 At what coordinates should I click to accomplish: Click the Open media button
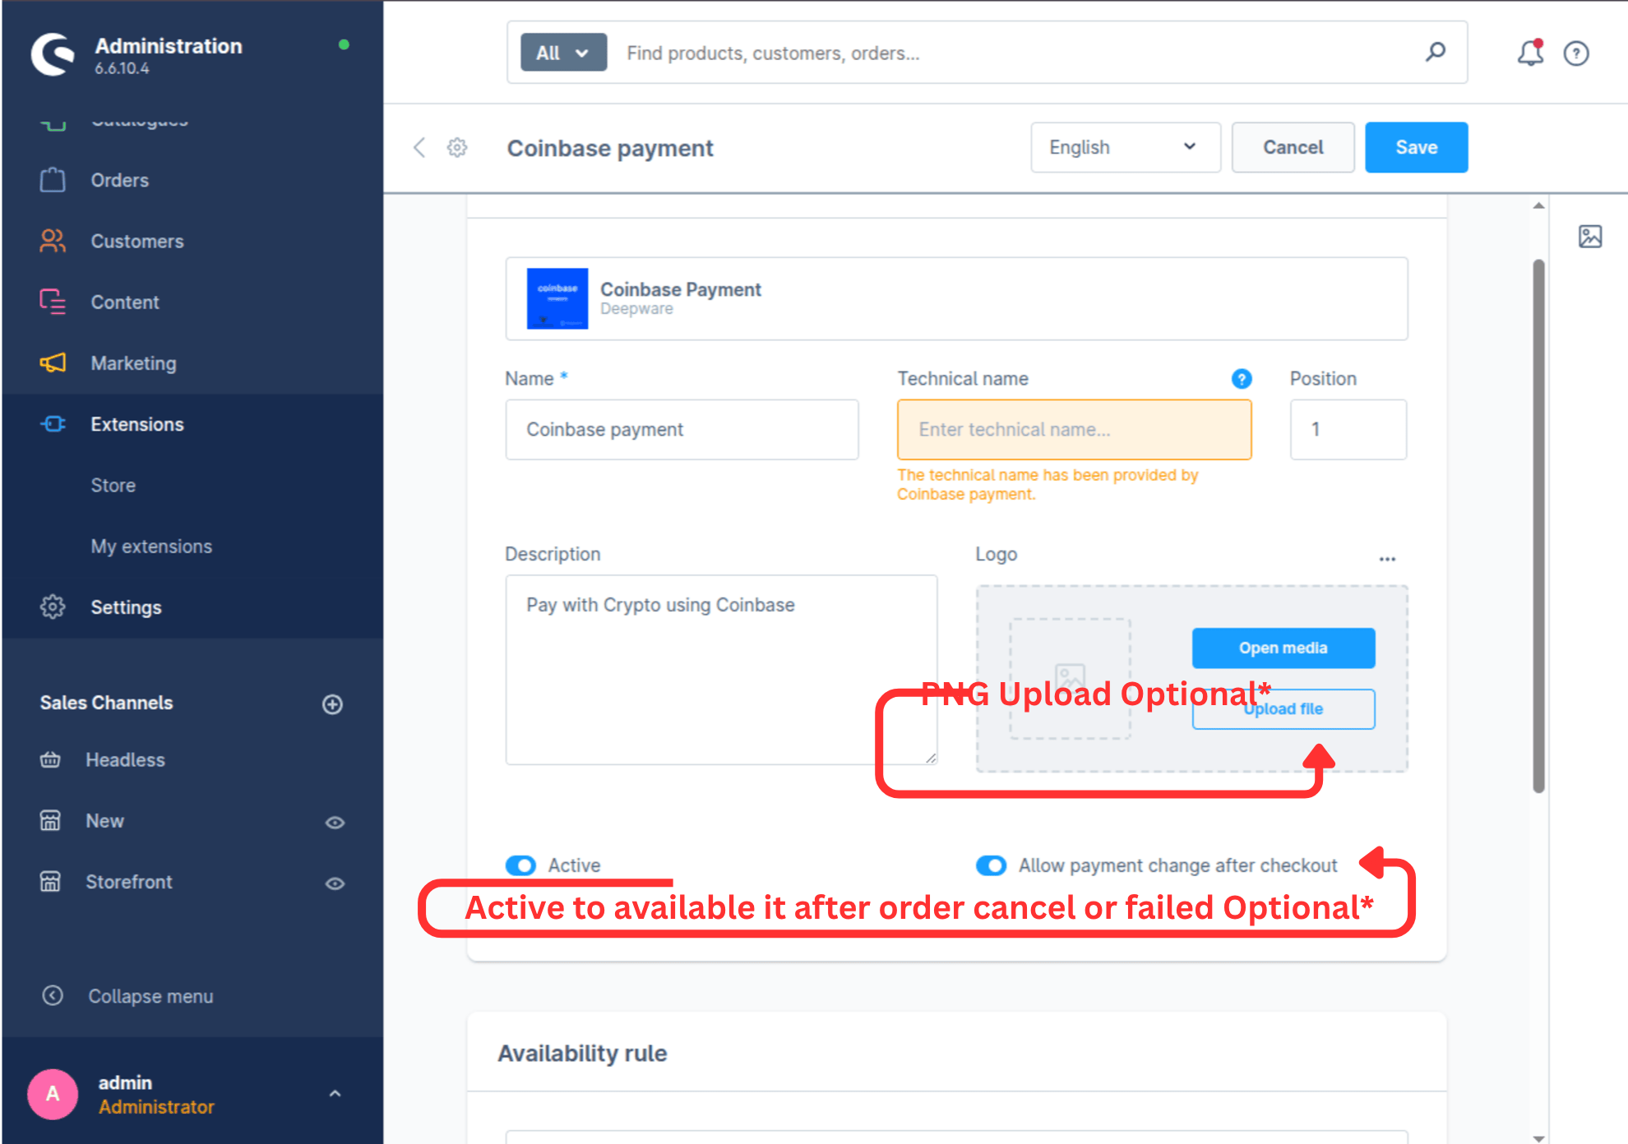(1283, 648)
